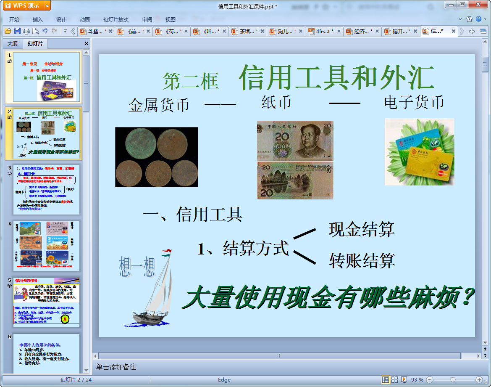
Task: Expand the toolbar overflow arrow
Action: [x=66, y=31]
